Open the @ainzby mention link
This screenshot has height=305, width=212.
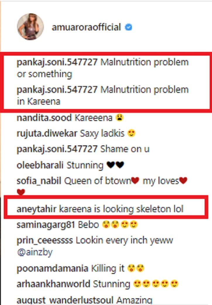click(x=35, y=253)
